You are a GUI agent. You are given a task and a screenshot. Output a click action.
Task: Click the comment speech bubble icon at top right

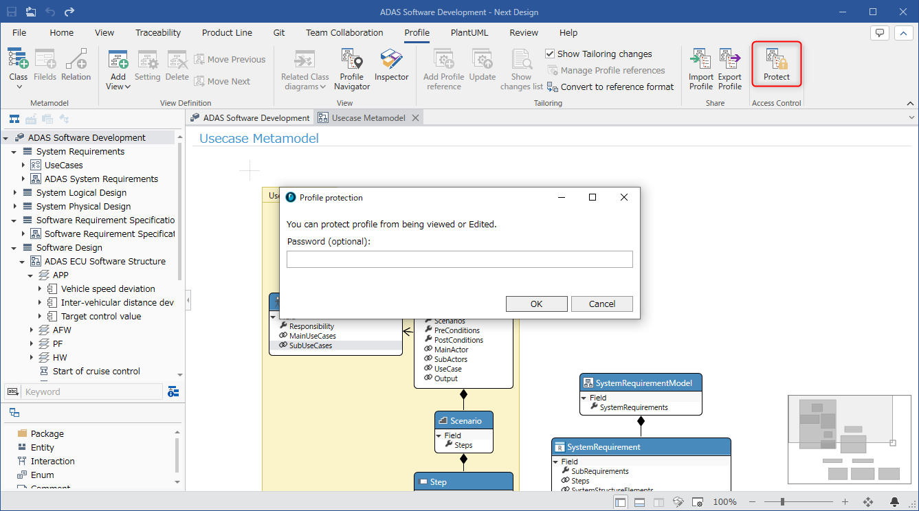pos(880,33)
